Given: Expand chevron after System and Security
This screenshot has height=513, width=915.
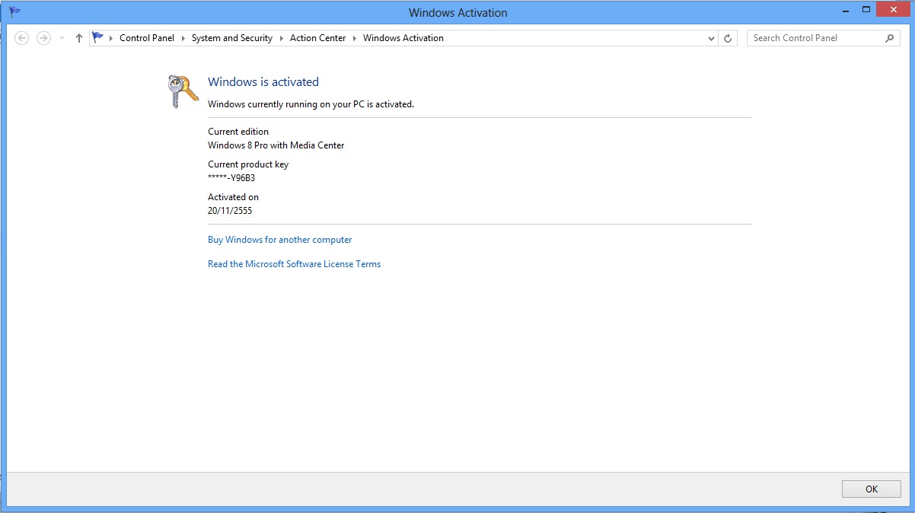Looking at the screenshot, I should (x=282, y=38).
